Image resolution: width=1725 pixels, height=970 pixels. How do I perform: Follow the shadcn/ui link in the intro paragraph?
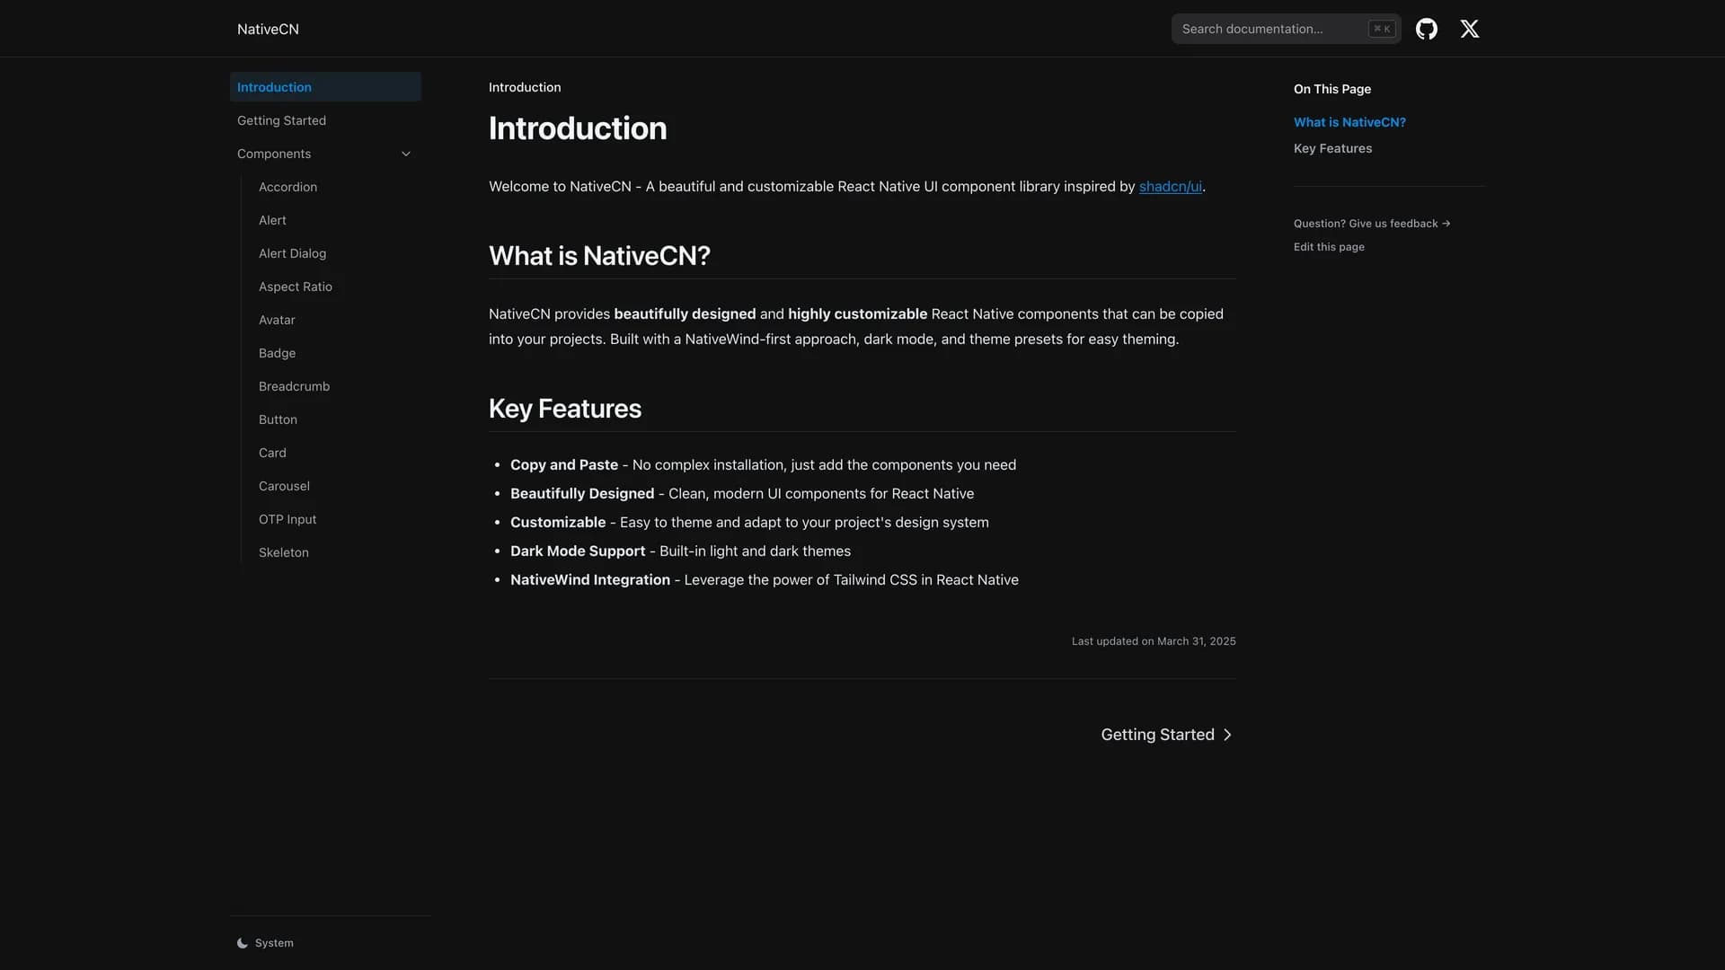[1171, 187]
